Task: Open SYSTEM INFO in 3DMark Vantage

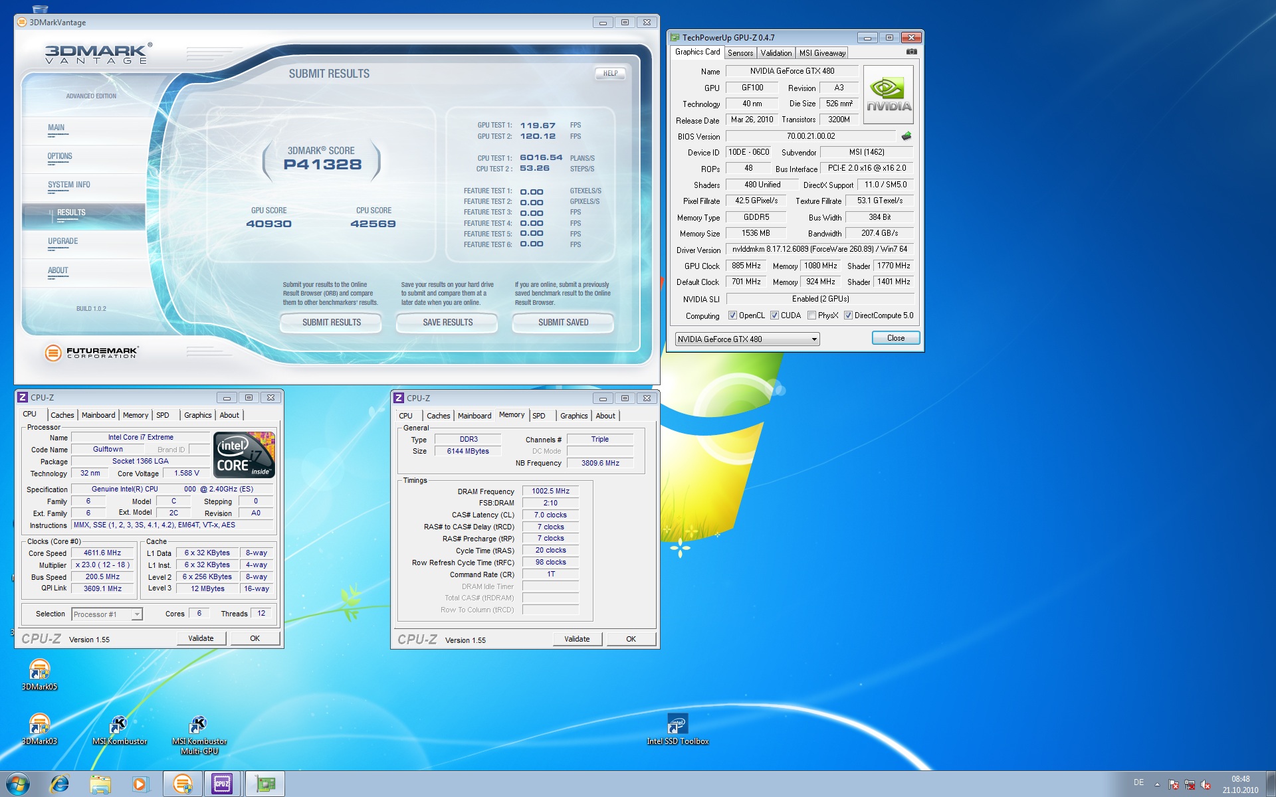Action: point(69,185)
